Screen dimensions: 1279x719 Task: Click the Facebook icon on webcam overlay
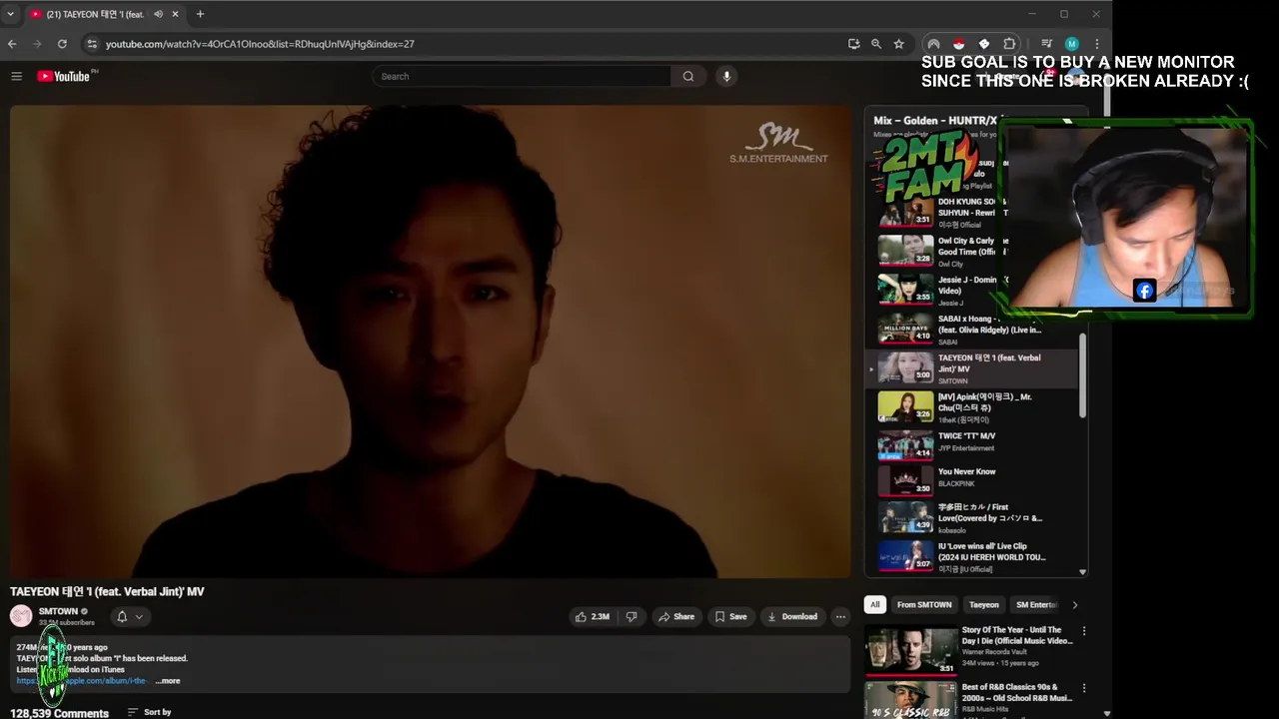(x=1145, y=291)
